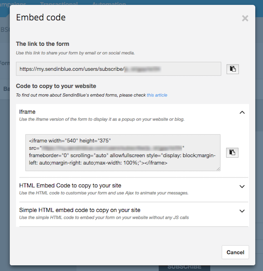The width and height of the screenshot is (263, 271).
Task: Click the SUBSCRIBE button below the dialog
Action: point(184,268)
